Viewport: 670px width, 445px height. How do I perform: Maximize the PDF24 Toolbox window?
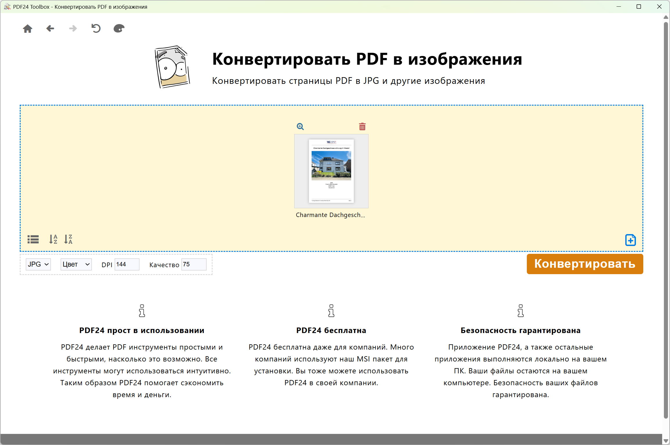click(639, 7)
